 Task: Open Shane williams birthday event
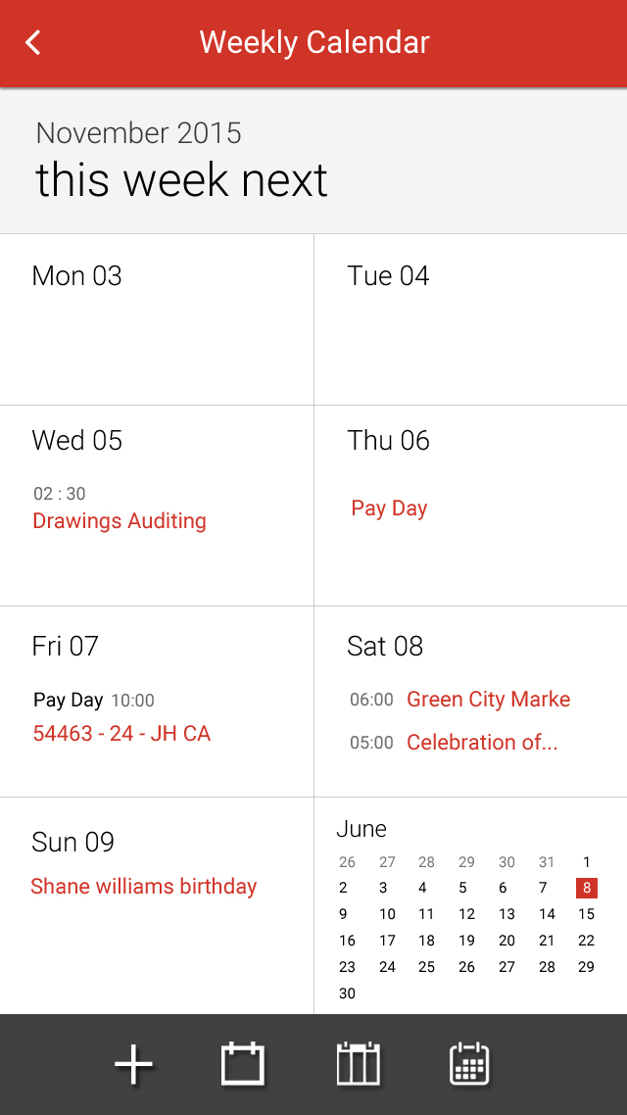[x=144, y=886]
